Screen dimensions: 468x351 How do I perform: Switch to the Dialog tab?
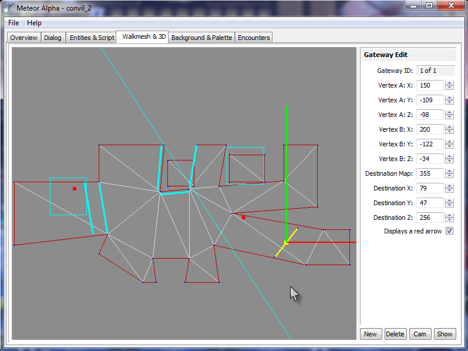(x=53, y=38)
